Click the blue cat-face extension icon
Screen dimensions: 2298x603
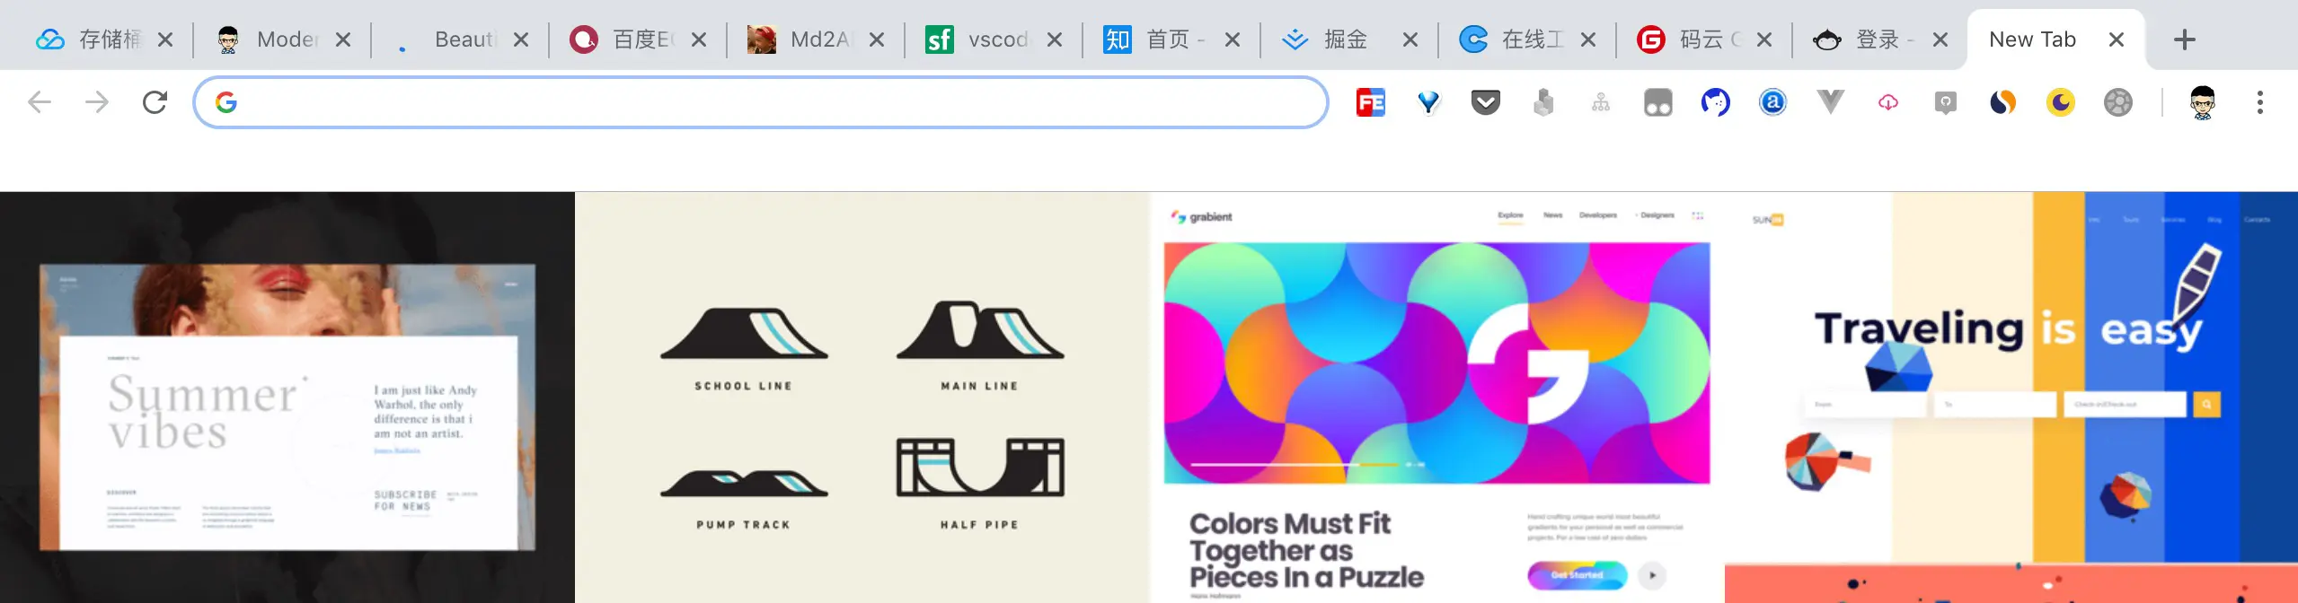1715,103
